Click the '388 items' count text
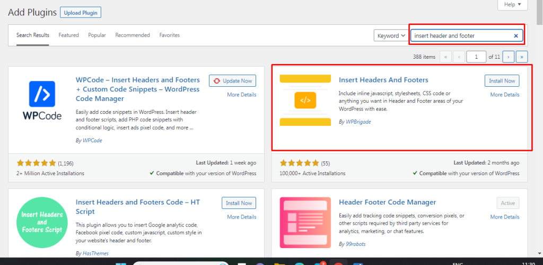 [x=424, y=57]
